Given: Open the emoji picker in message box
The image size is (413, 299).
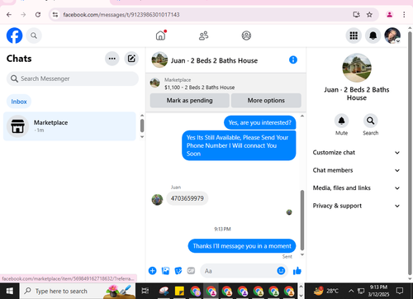Looking at the screenshot, I should point(281,271).
